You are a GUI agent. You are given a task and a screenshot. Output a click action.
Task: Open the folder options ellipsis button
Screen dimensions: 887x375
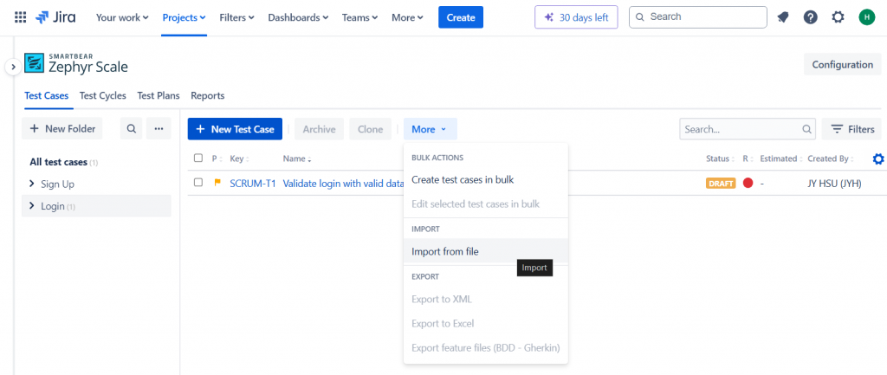(159, 129)
